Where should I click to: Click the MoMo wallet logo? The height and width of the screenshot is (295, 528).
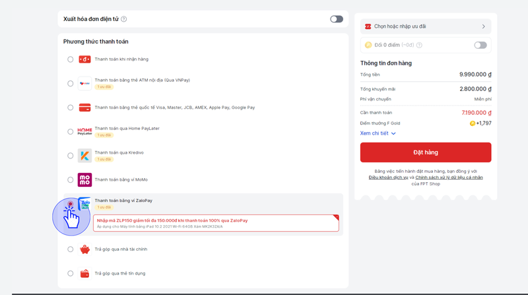[84, 180]
